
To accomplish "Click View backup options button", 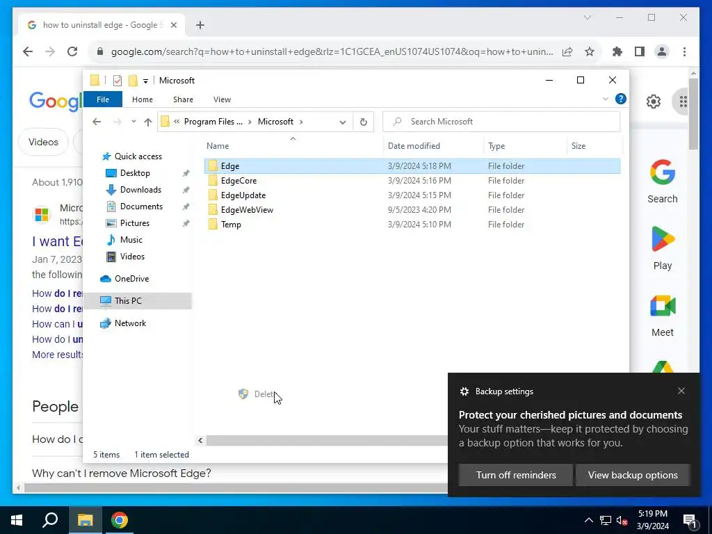I will [633, 475].
